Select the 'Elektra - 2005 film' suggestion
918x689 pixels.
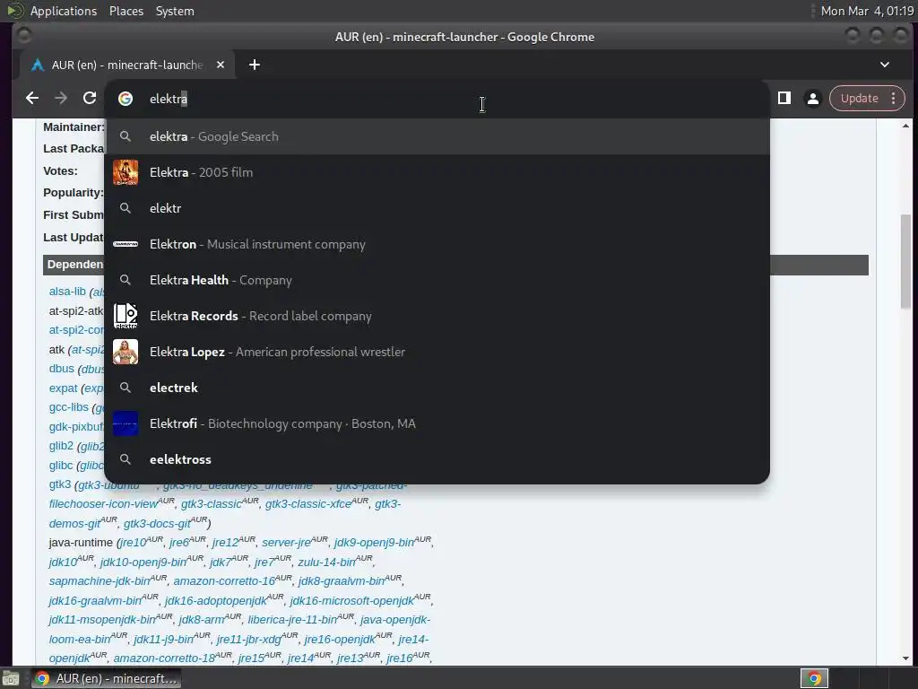(x=437, y=172)
